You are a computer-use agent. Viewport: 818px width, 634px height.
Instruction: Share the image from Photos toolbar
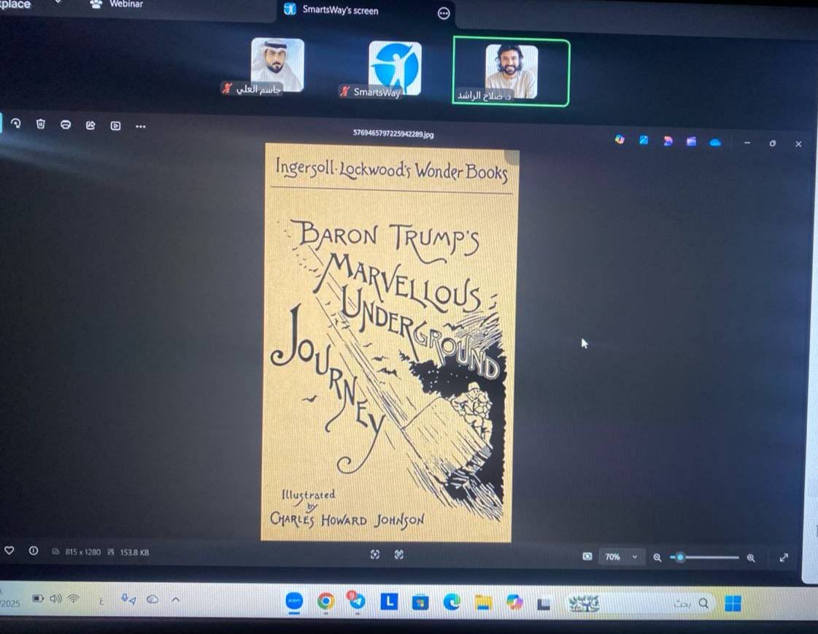pyautogui.click(x=90, y=125)
